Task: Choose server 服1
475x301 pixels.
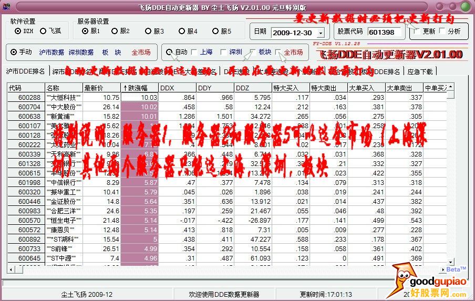Action: coord(85,31)
